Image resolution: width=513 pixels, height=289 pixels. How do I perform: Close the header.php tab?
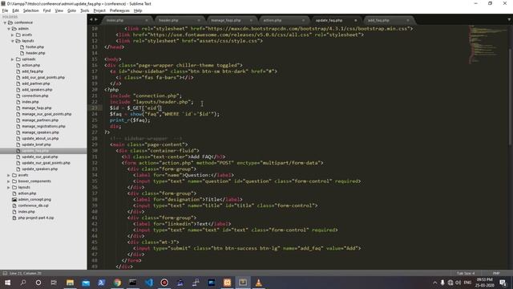pos(199,20)
